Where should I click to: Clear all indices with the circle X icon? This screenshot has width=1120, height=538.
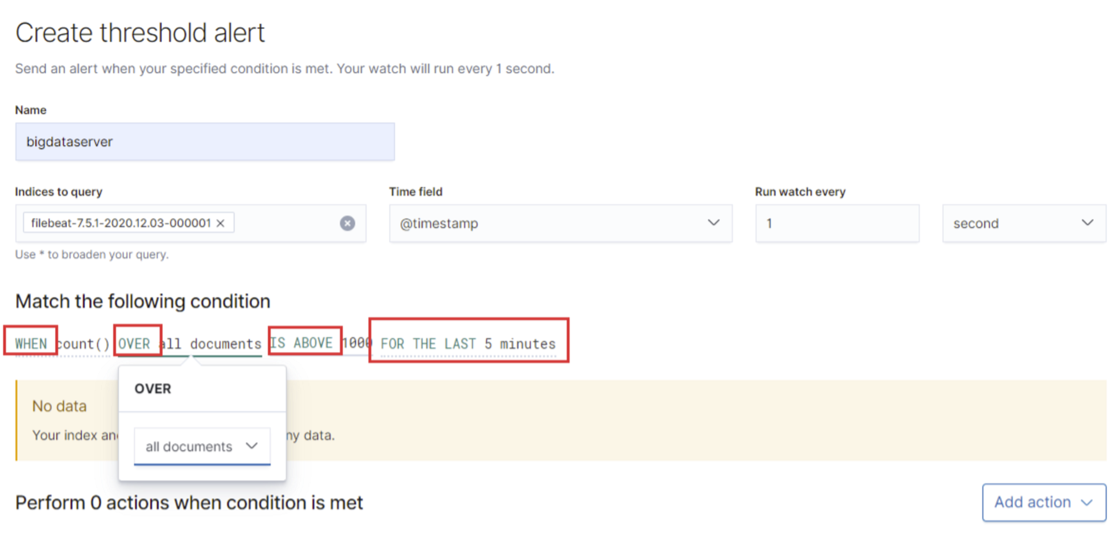pos(347,223)
